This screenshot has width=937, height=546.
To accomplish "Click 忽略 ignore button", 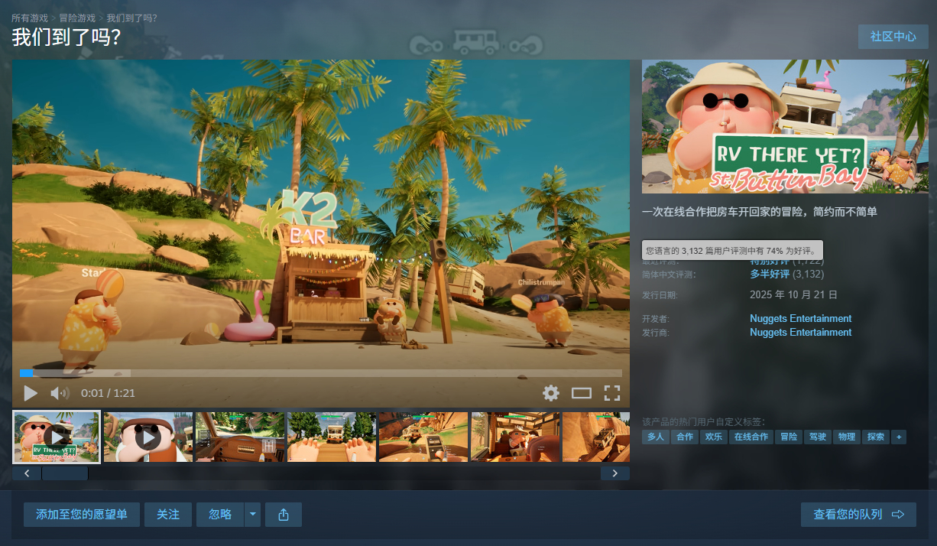I will tap(220, 515).
